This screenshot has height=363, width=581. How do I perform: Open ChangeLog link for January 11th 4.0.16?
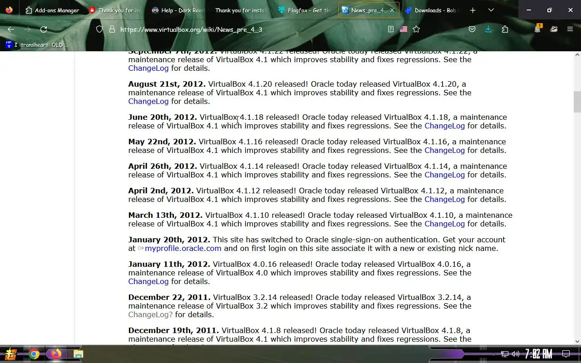pos(148,281)
